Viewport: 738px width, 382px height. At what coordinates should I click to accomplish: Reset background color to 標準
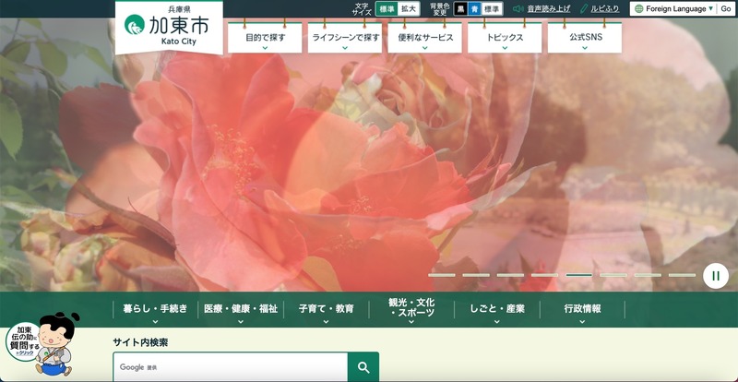[492, 8]
